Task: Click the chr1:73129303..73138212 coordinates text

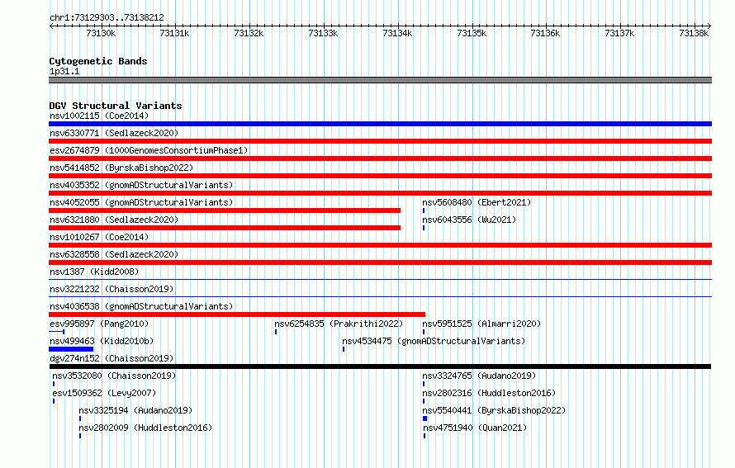Action: [x=107, y=17]
